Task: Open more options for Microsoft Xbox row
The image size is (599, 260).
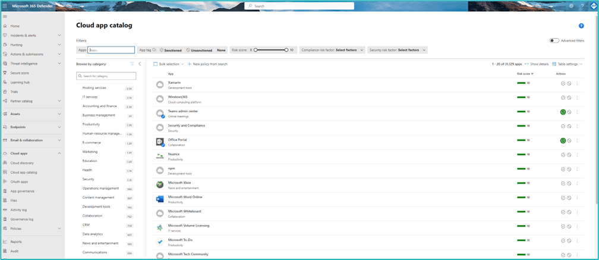Action: (x=577, y=184)
